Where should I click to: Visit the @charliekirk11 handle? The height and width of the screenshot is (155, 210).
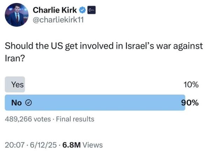tap(58, 19)
